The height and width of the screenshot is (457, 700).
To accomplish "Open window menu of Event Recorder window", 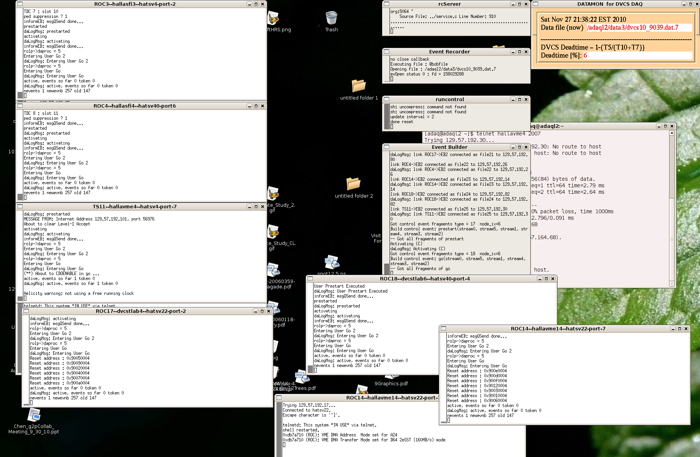I will point(386,51).
